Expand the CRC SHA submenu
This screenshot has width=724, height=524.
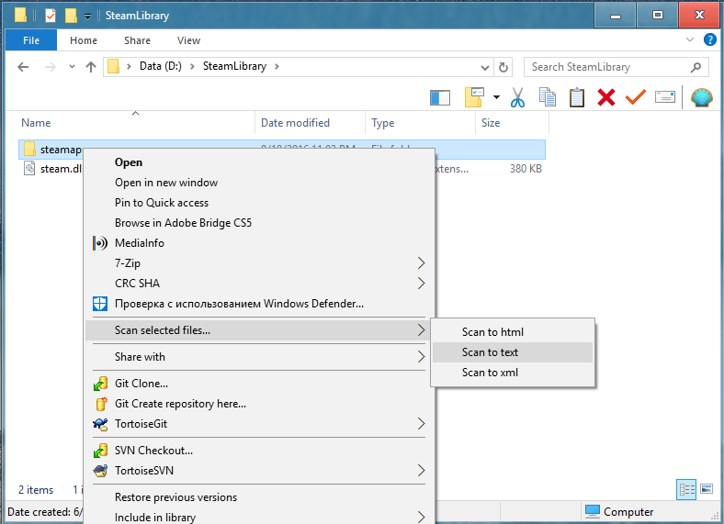click(259, 284)
